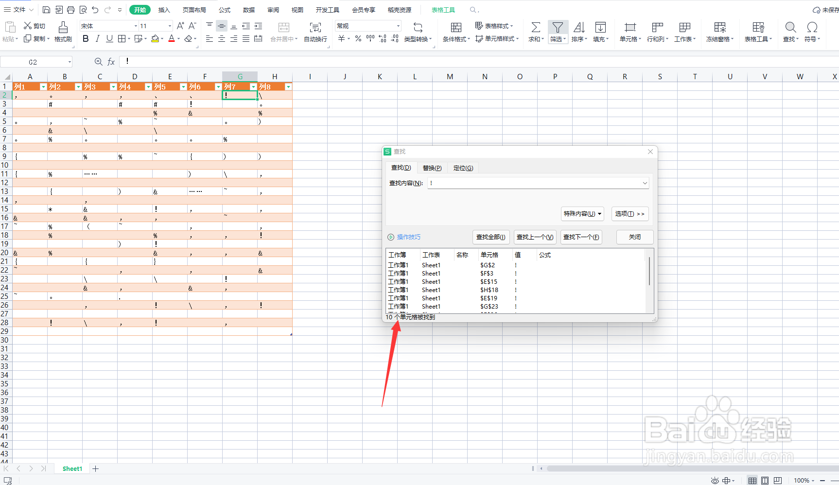Open Print Preview from quick toolbar
The width and height of the screenshot is (839, 485).
[x=83, y=10]
